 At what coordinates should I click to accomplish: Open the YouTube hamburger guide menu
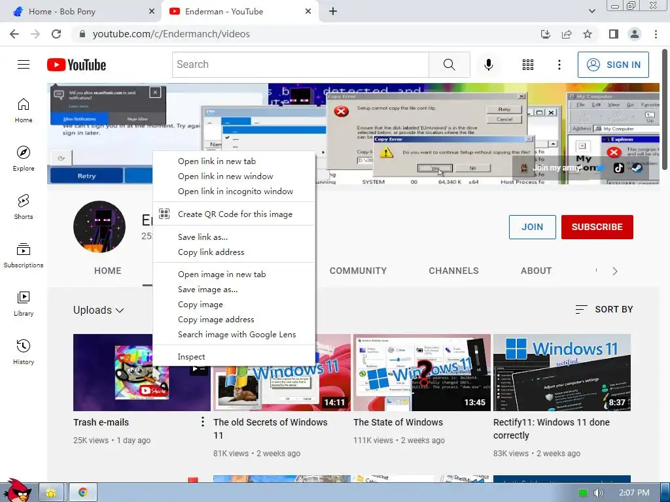coord(24,65)
